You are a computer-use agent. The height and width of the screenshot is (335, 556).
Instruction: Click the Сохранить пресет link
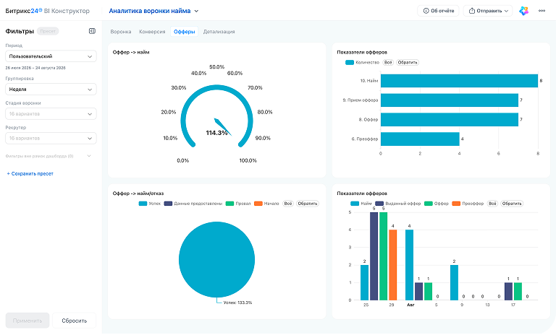[x=30, y=174]
